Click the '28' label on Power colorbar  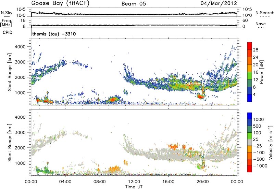pyautogui.click(x=256, y=50)
